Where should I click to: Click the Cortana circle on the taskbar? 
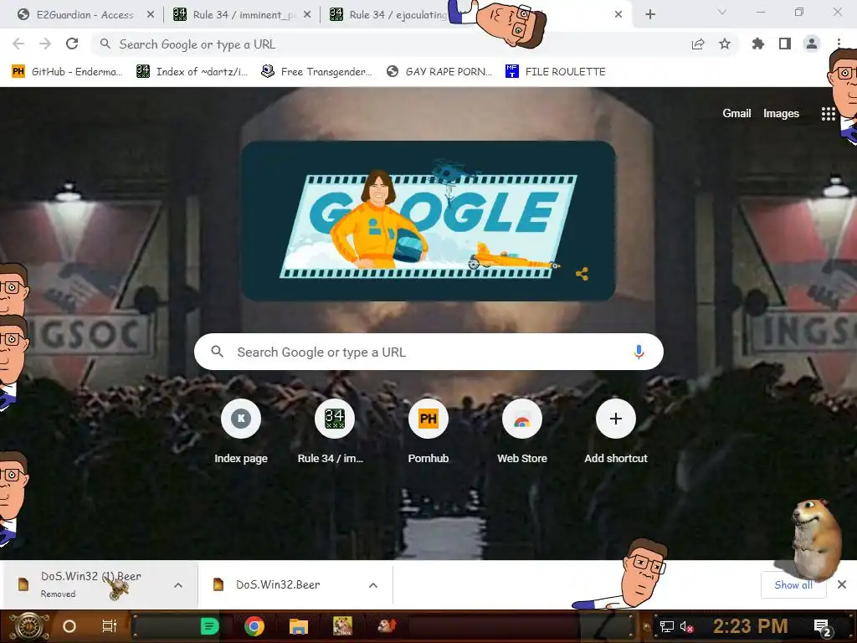[x=69, y=626]
